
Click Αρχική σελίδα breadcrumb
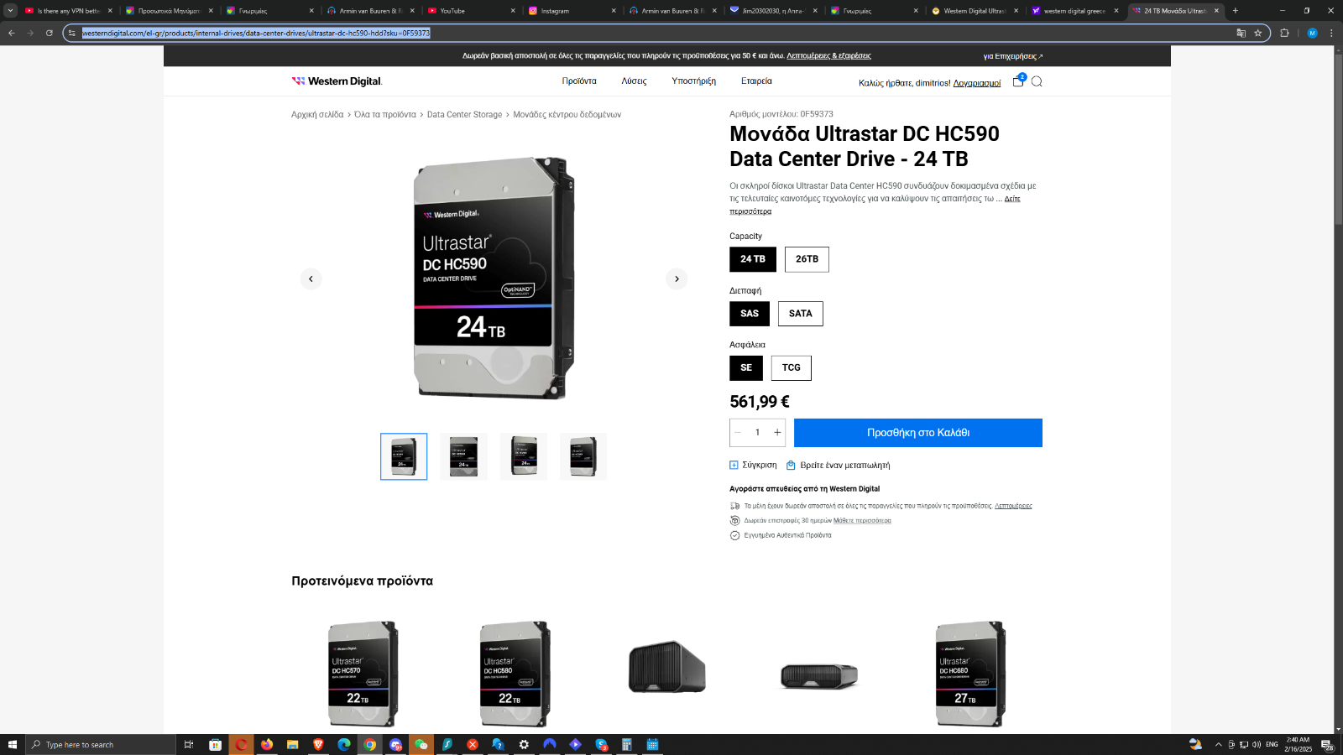(x=317, y=115)
